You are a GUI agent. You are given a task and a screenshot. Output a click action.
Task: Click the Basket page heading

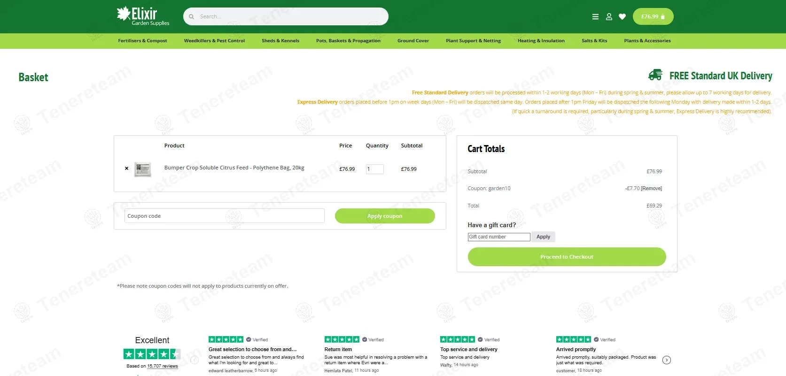point(33,77)
